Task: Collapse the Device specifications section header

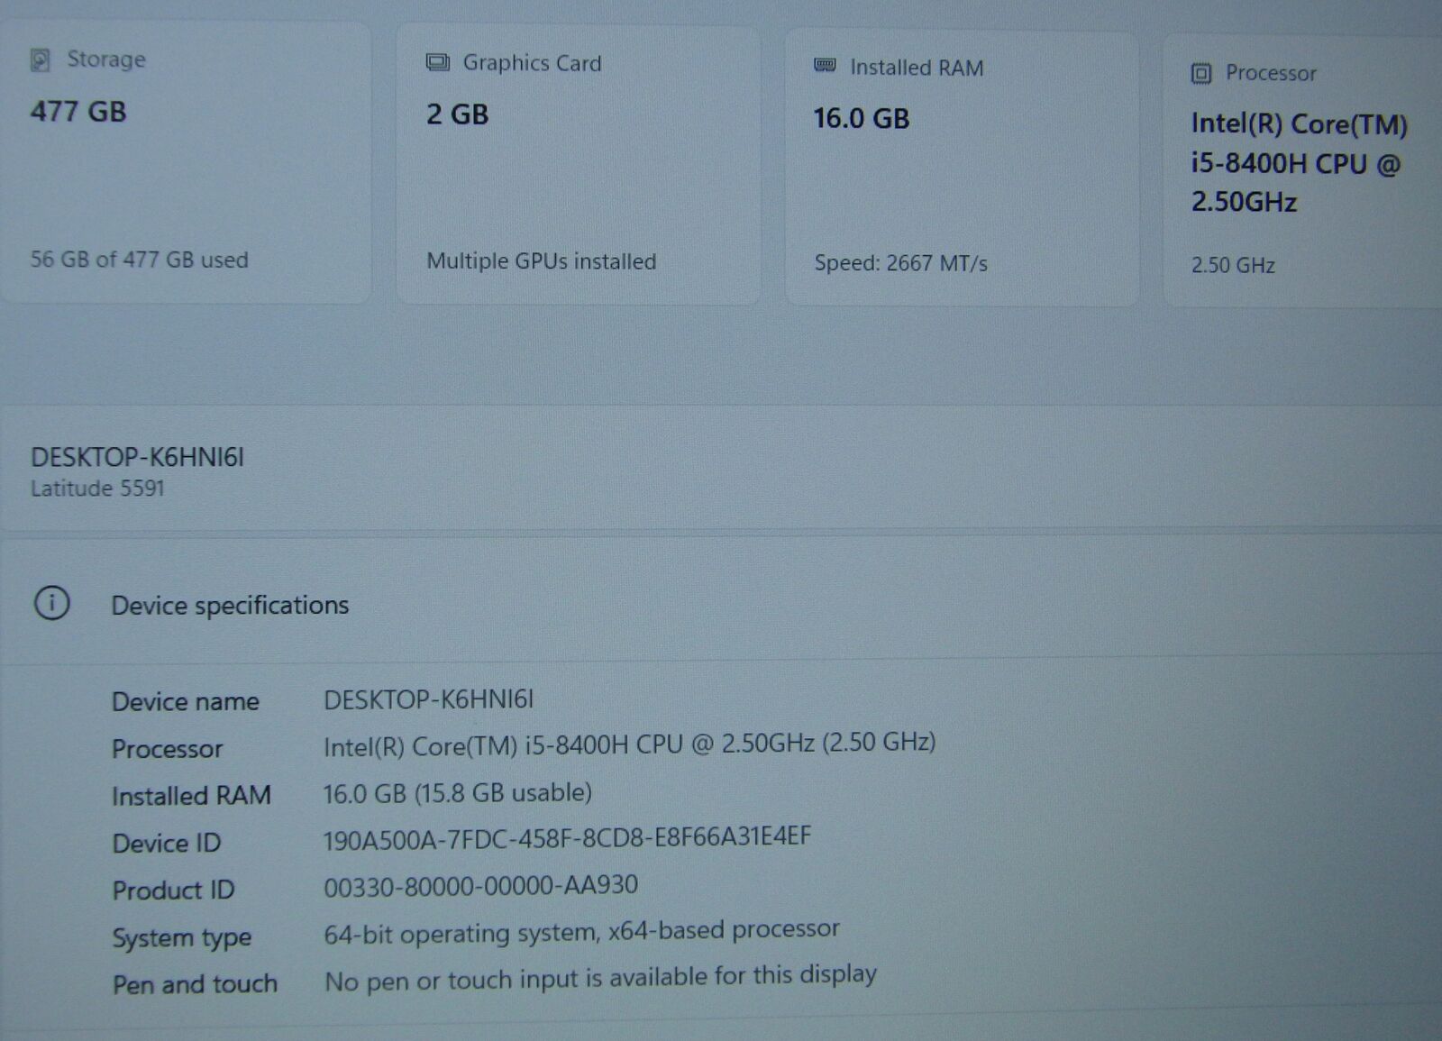Action: [230, 605]
